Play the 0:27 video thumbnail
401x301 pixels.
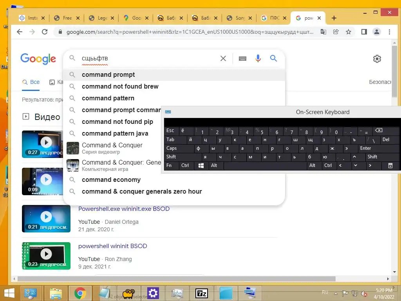[x=42, y=144]
